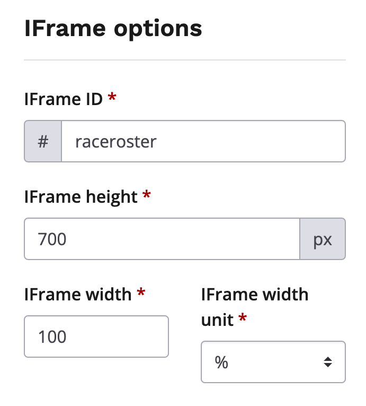This screenshot has height=406, width=366.
Task: Click the IFrame width unit label
Action: (254, 306)
